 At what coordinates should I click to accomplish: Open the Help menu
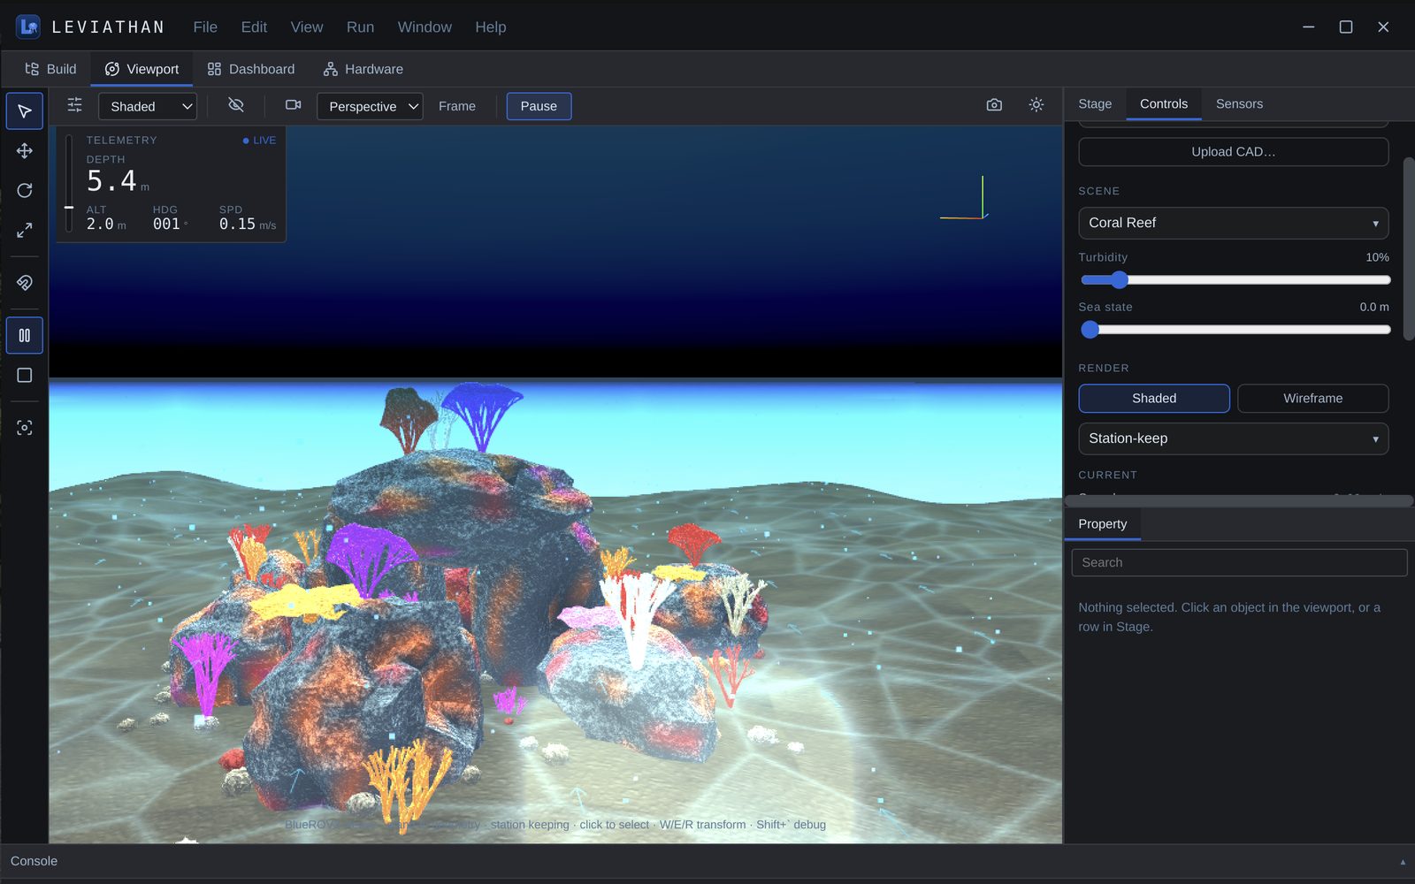tap(491, 27)
